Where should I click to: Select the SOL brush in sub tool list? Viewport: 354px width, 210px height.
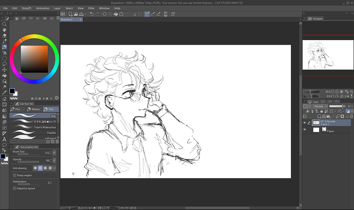pos(33,116)
